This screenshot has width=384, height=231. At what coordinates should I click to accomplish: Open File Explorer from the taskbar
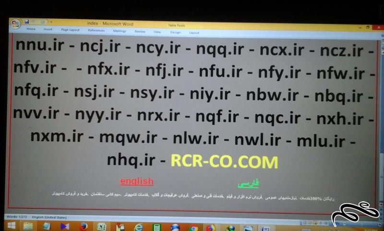28,226
